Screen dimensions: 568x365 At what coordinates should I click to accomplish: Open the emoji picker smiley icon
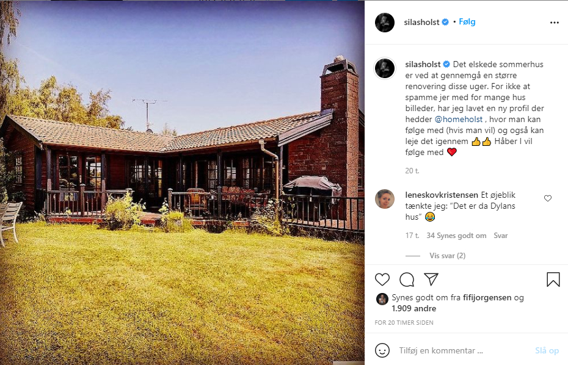[382, 350]
